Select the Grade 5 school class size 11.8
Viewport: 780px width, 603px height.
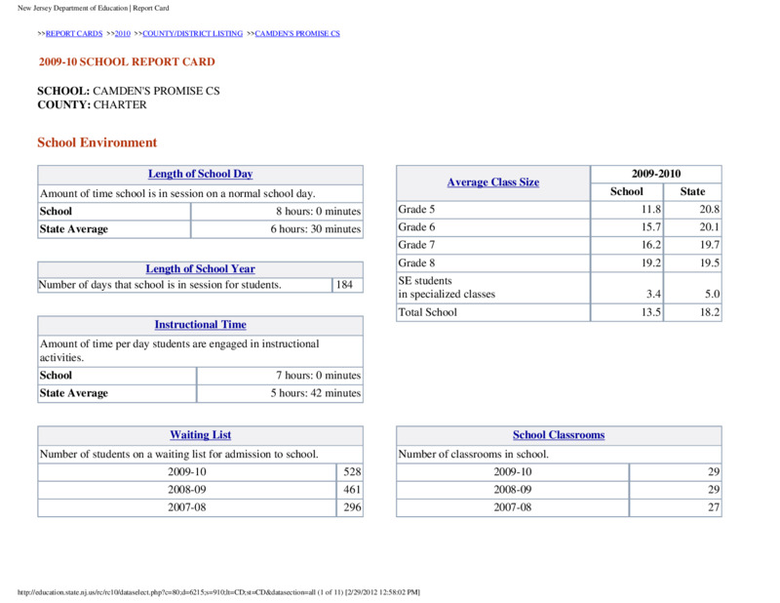[x=627, y=210]
